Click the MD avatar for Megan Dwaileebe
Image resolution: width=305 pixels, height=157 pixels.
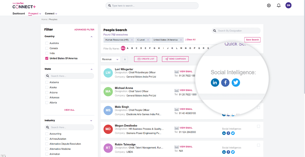coord(108,129)
